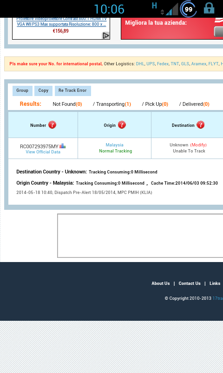The height and width of the screenshot is (373, 223).
Task: Click the Re Track Error button
Action: click(x=73, y=90)
